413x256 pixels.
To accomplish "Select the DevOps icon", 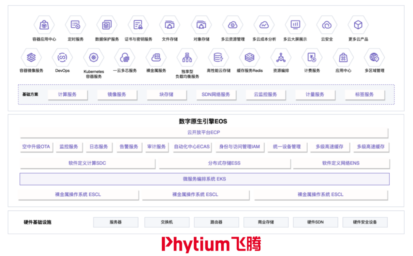I will point(62,58).
